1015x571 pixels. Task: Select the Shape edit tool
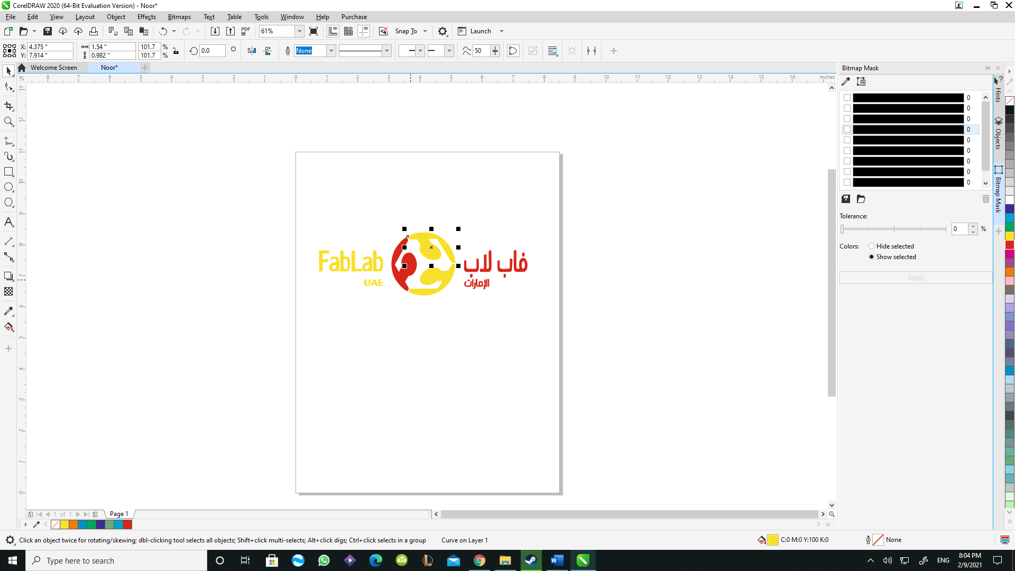[x=8, y=87]
